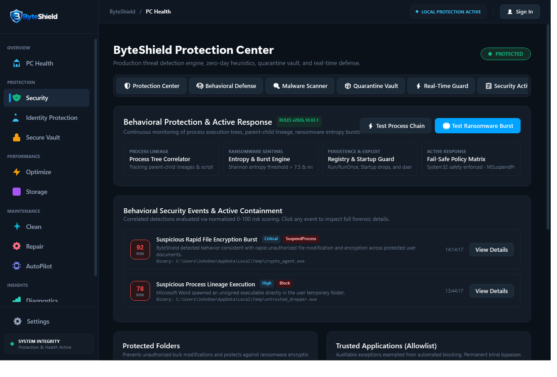
Task: Click the 14:14:17 event timestamp
Action: pyautogui.click(x=454, y=250)
